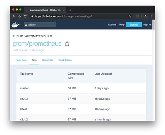Click the page vertical scrollbar

[x=154, y=25]
